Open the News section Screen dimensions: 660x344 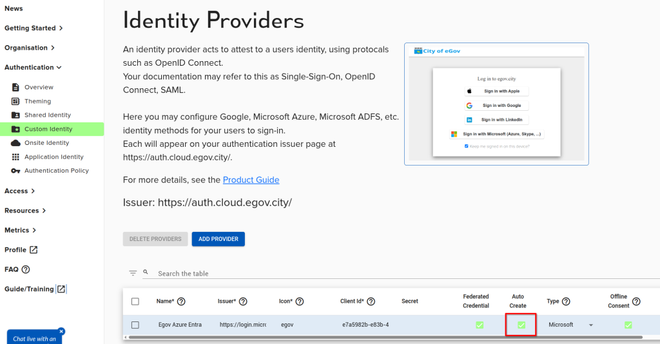click(x=14, y=8)
